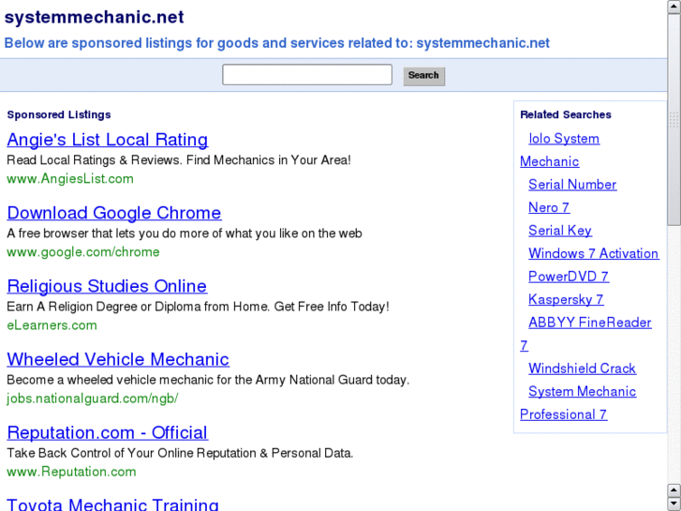This screenshot has width=681, height=511.
Task: Click the Search button
Action: [x=424, y=76]
